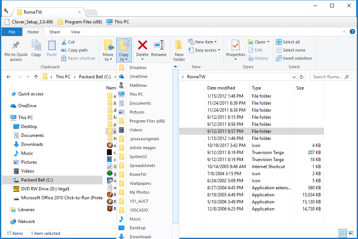Open the Open dropdown in the ribbon
The height and width of the screenshot is (239, 358).
258,42
